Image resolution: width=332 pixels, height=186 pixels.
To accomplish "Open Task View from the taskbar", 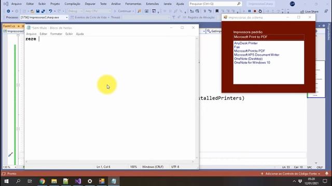I will 30,181.
